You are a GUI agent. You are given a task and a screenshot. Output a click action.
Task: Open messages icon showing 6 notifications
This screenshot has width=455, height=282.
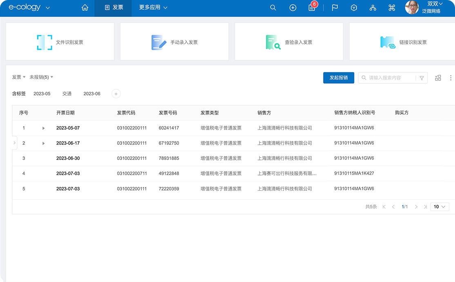312,8
